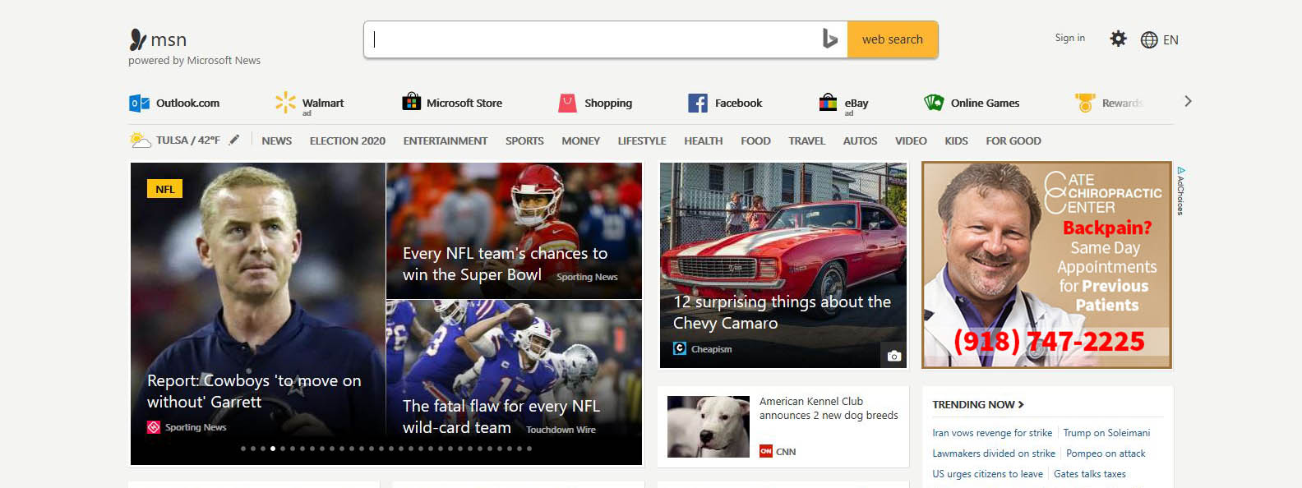Click the last carousel slide dot

coord(529,449)
